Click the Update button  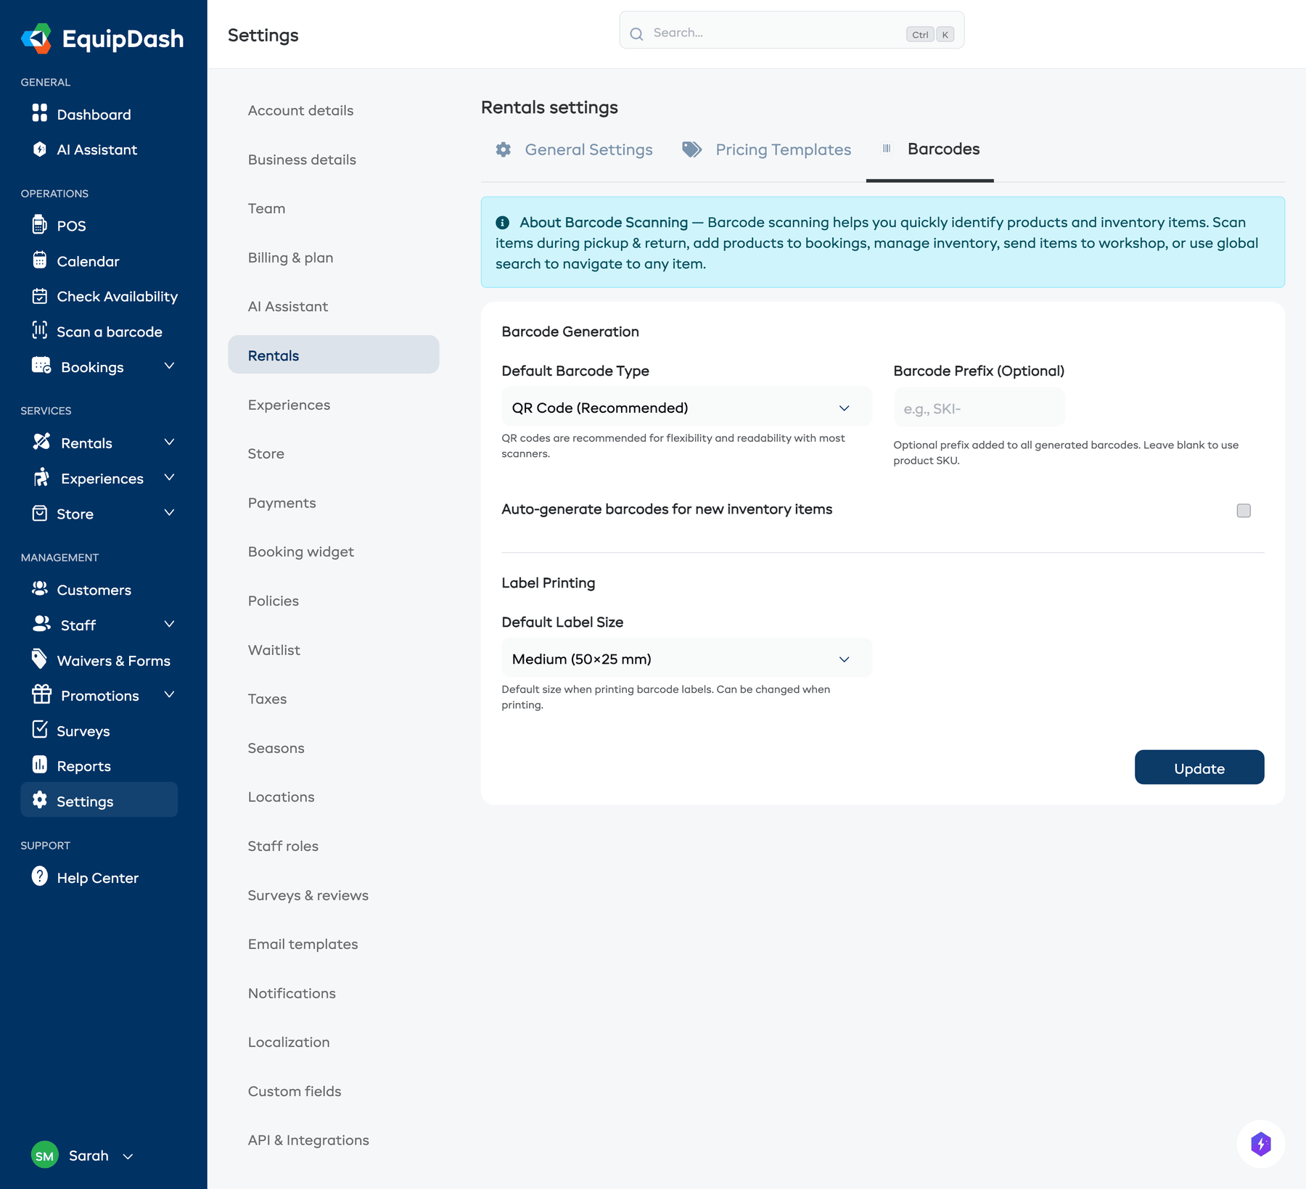1199,768
